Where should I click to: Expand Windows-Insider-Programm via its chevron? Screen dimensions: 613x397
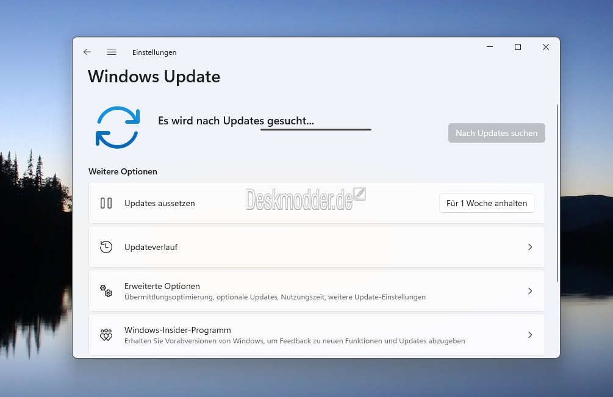coord(530,335)
